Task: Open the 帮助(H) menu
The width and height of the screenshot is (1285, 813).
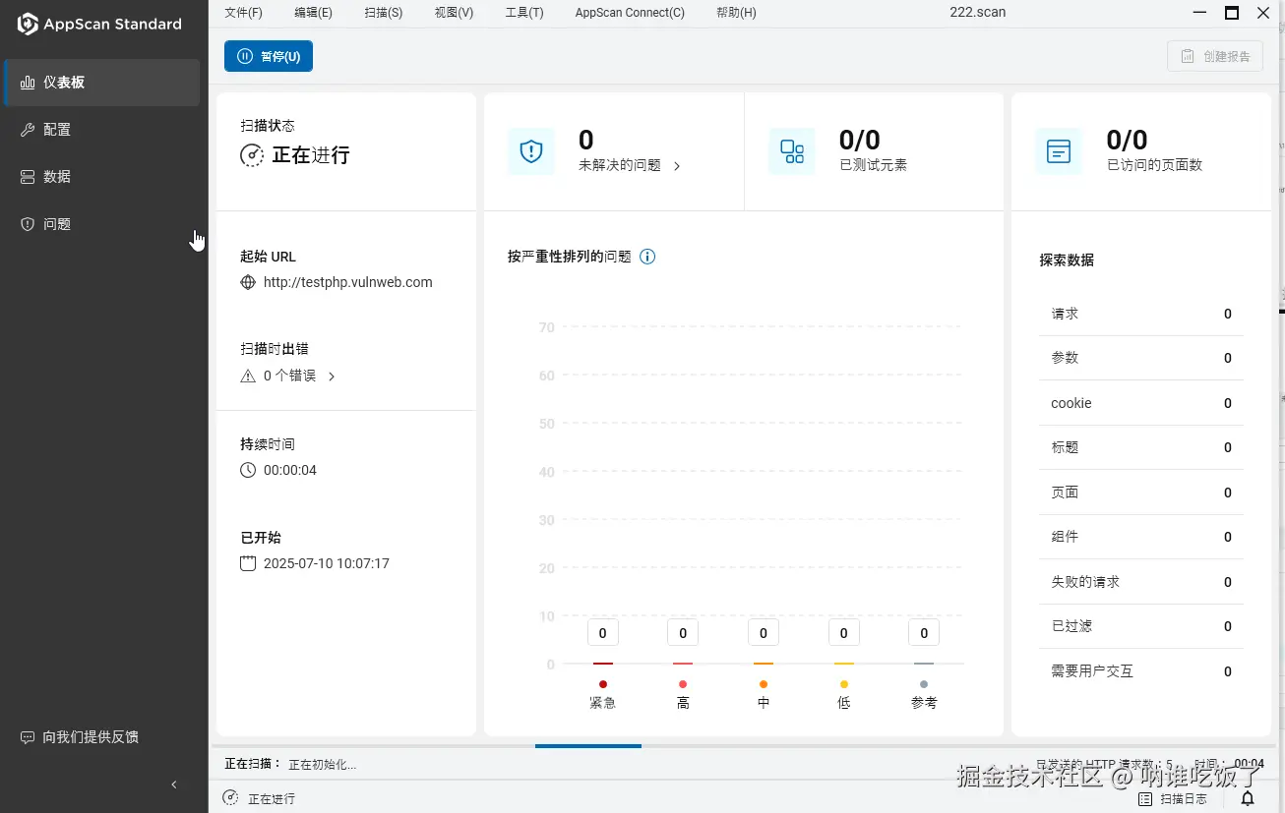Action: coord(736,13)
